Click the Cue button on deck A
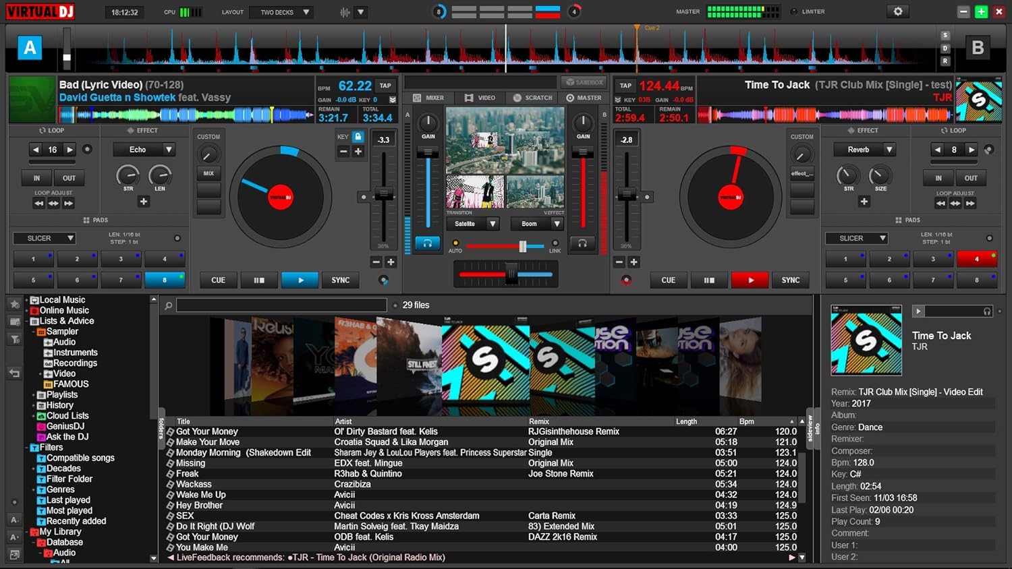This screenshot has height=569, width=1012. click(x=218, y=280)
